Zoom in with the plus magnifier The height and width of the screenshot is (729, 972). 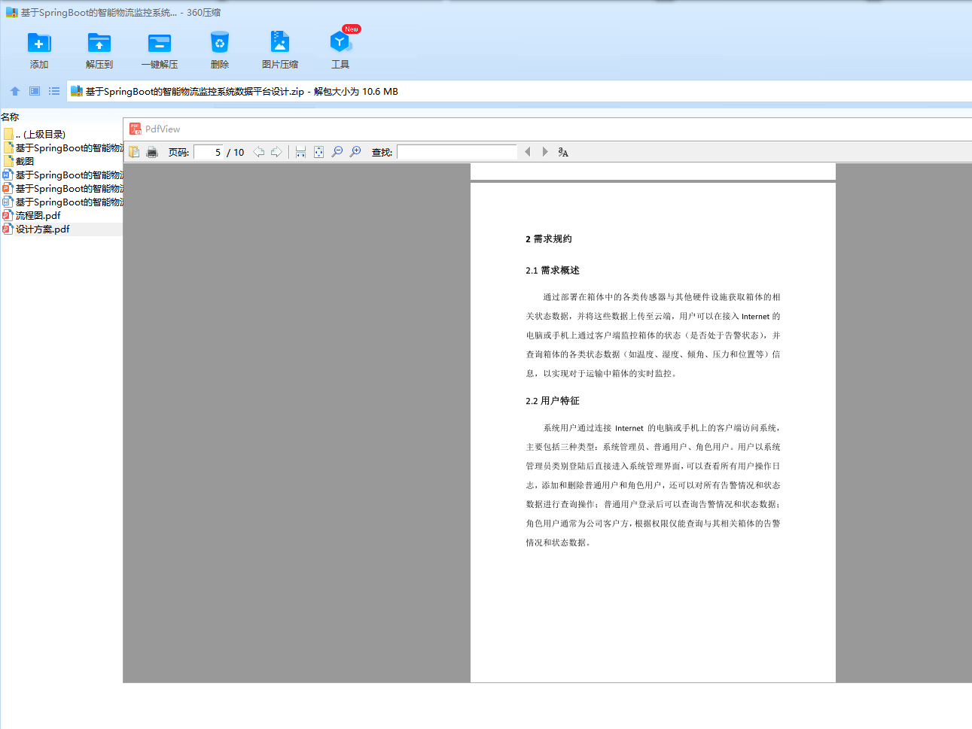tap(355, 152)
